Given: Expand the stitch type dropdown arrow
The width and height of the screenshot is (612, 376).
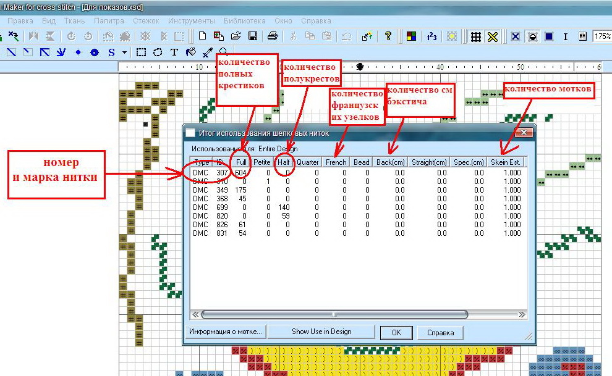Looking at the screenshot, I should [124, 52].
